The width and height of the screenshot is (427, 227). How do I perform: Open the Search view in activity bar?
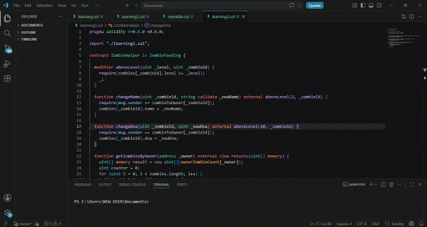click(8, 33)
